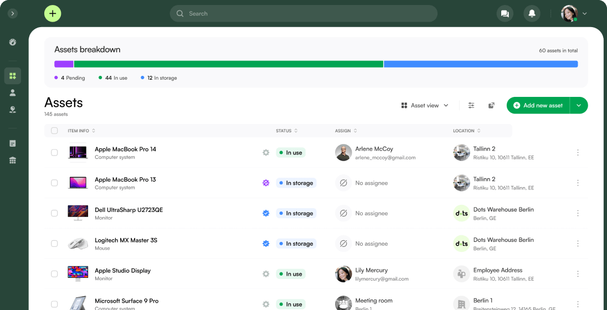Check the Apple MacBook Pro 14 checkbox
This screenshot has height=310, width=607.
54,152
